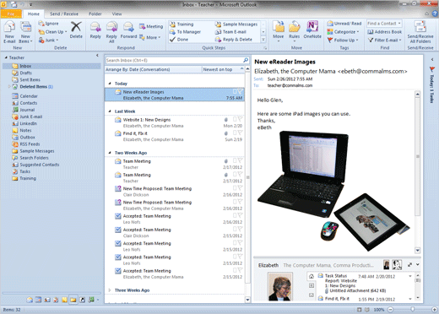439x314 pixels.
Task: Select the Sent Items folder
Action: [30, 79]
